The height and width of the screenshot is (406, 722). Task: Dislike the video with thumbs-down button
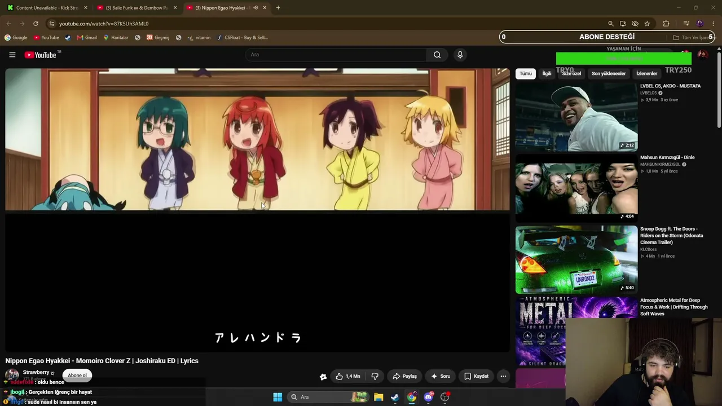375,376
